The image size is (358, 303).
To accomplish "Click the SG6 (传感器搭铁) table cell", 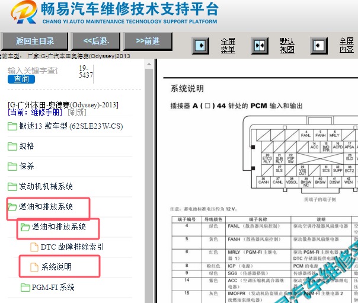I will pos(258,273).
